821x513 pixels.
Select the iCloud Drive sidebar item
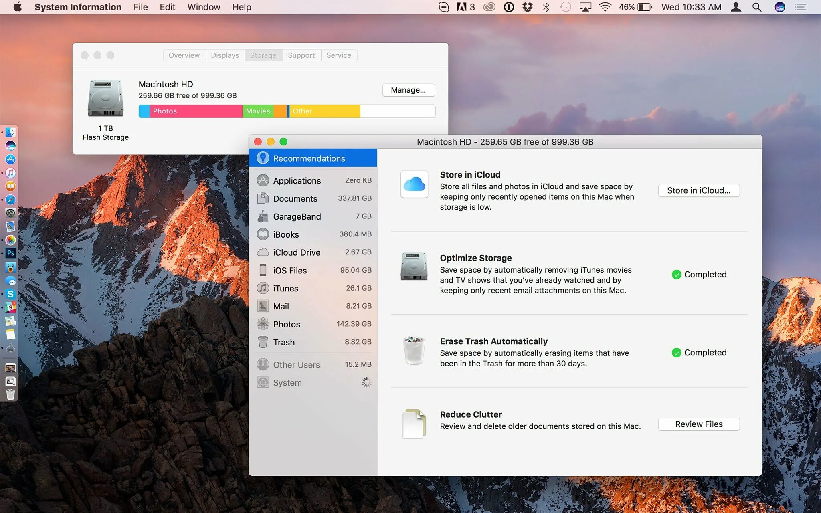pos(296,252)
